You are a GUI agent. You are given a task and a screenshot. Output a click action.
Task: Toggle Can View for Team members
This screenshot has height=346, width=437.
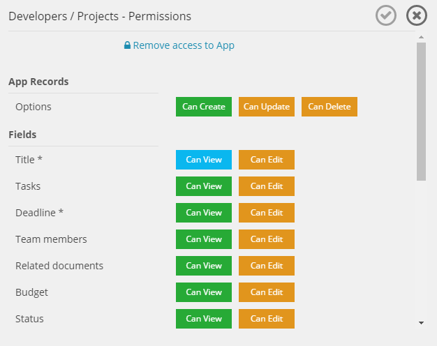203,239
